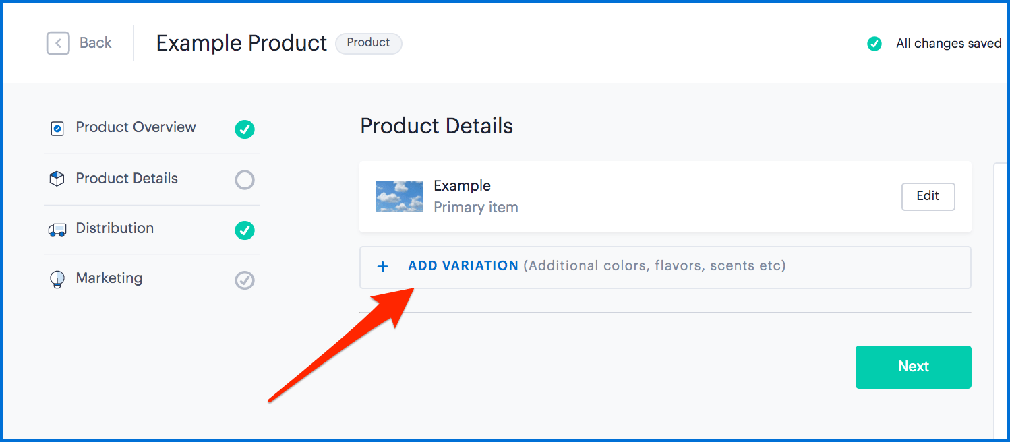This screenshot has width=1010, height=442.
Task: Edit the Example primary item
Action: tap(928, 196)
